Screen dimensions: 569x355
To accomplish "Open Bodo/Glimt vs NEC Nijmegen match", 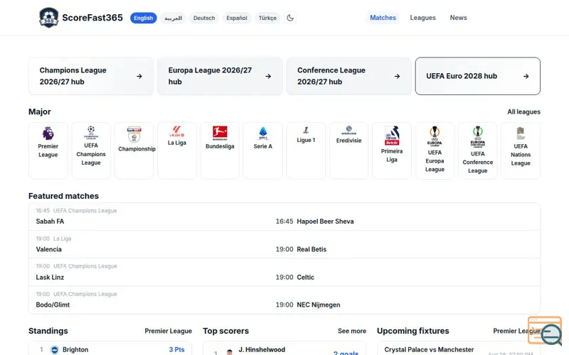I will click(284, 300).
